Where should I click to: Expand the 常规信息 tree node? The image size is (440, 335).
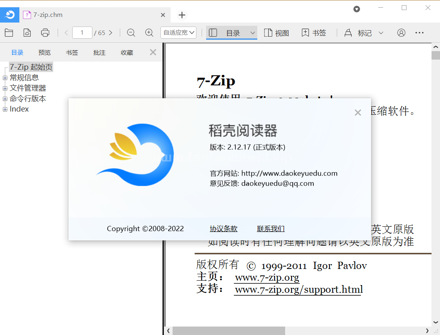pos(5,78)
